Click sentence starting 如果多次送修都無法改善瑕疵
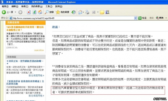The height and width of the screenshot is (101, 168). pos(109,81)
